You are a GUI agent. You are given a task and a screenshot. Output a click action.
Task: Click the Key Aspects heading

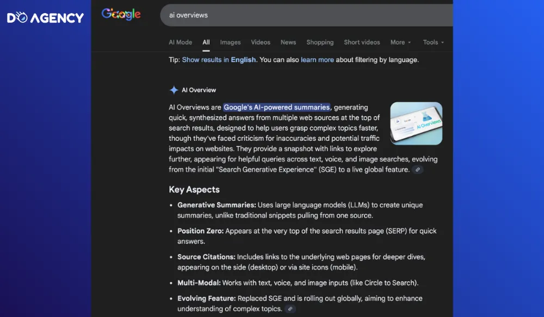pos(194,190)
